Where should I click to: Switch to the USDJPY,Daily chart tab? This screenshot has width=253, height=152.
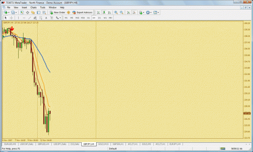click(60, 144)
